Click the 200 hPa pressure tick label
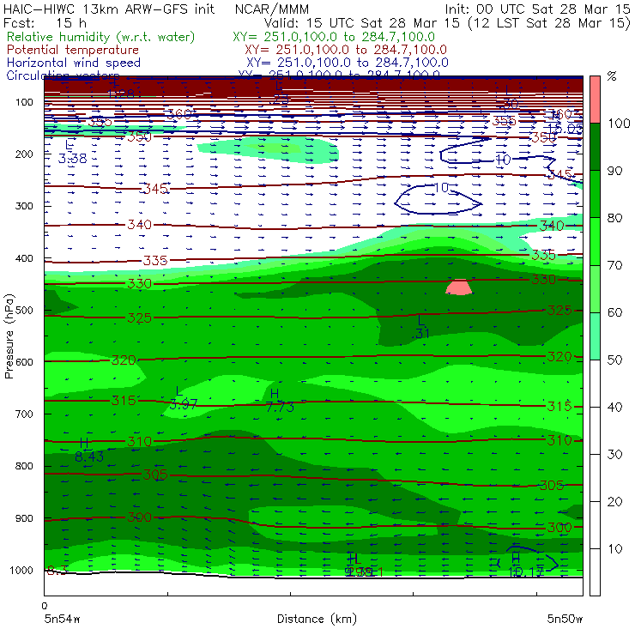Screen dimensions: 635x635 tap(24, 154)
